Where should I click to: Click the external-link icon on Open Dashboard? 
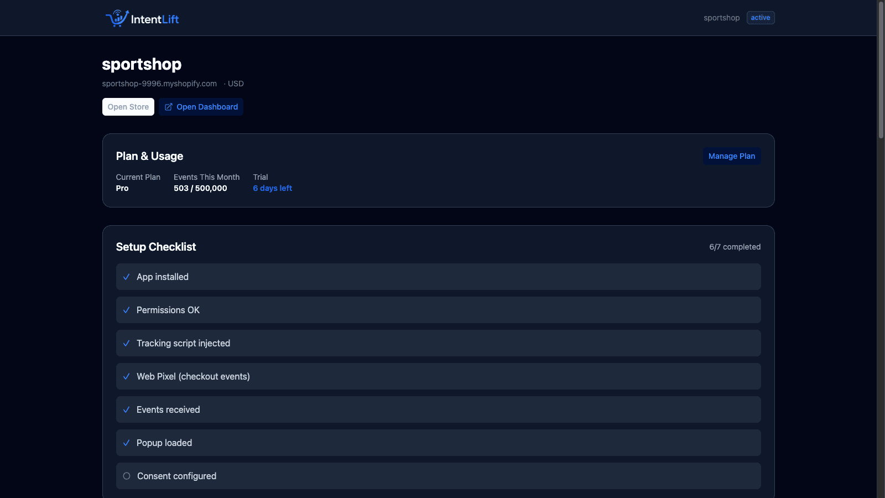pyautogui.click(x=169, y=107)
